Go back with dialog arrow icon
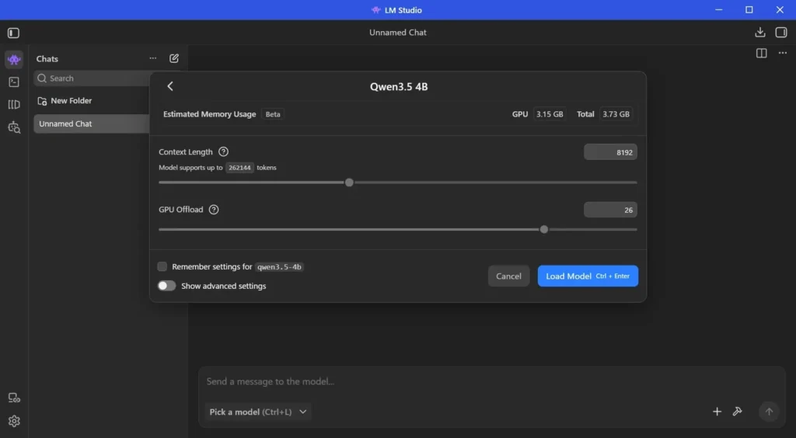 pos(170,86)
